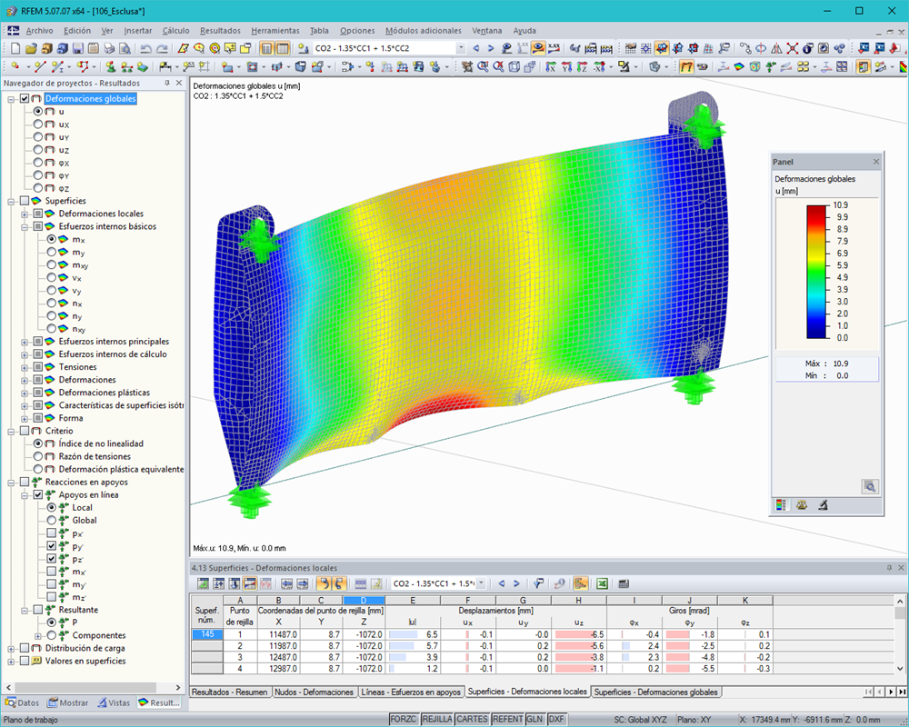Select Razón de tensiones radio button
This screenshot has height=727, width=909.
coord(37,456)
